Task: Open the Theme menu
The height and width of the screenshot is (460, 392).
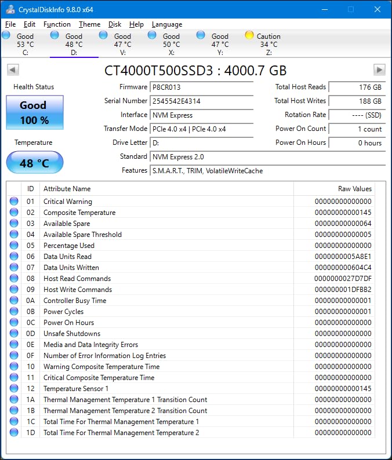Action: point(89,24)
